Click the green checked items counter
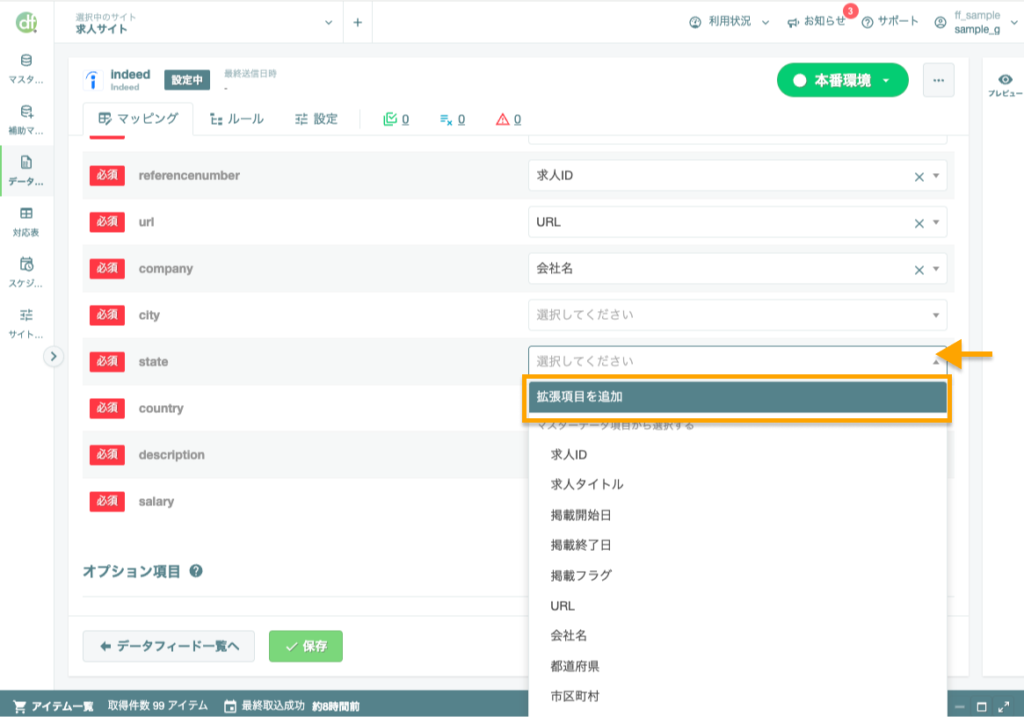 pyautogui.click(x=396, y=119)
